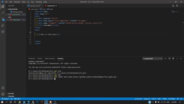Screen dimensions: 184x104
Task: Click body breadcrumb in editor path
Action: tap(50, 9)
